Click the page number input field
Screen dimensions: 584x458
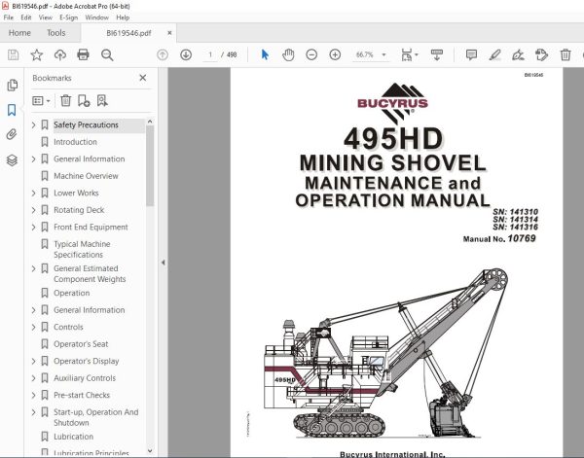(x=210, y=55)
